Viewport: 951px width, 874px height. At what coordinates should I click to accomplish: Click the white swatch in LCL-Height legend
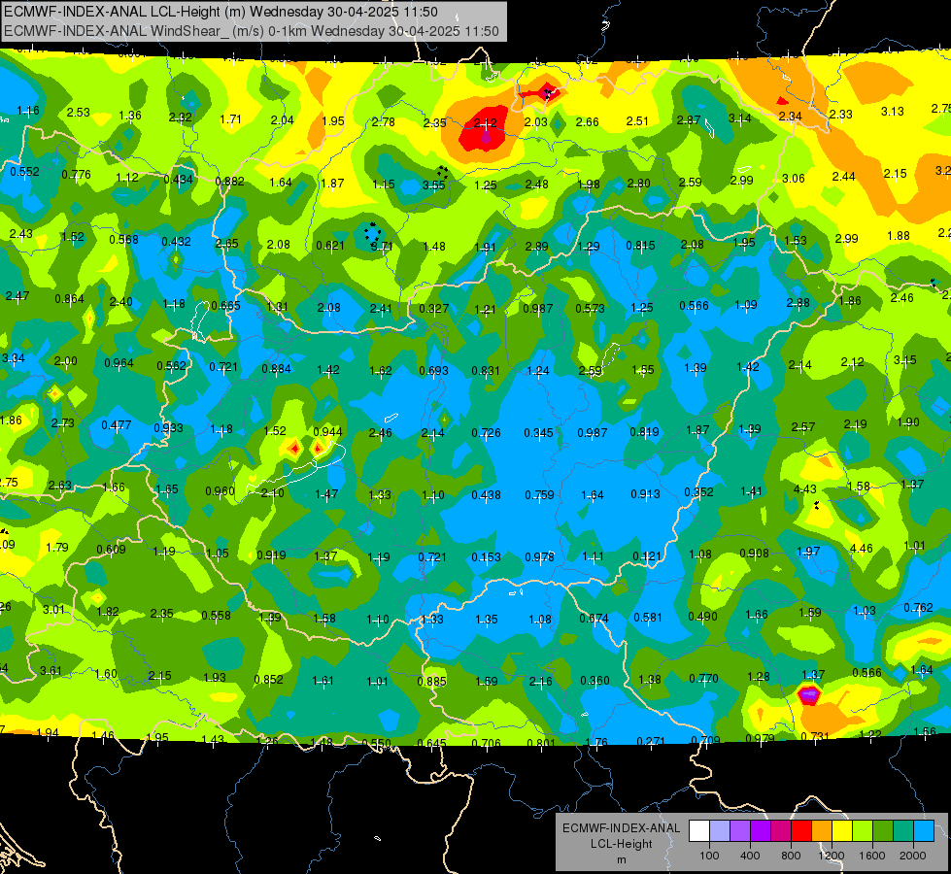699,831
